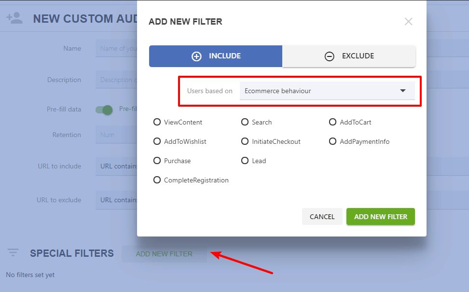Select the AddToWishlist radio button

tap(157, 141)
